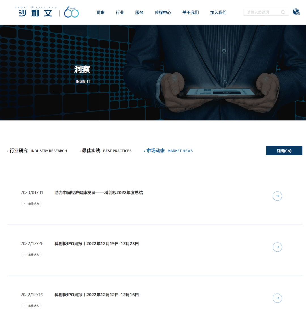Open the 洞察 navigation menu
The width and height of the screenshot is (306, 326).
(x=100, y=12)
